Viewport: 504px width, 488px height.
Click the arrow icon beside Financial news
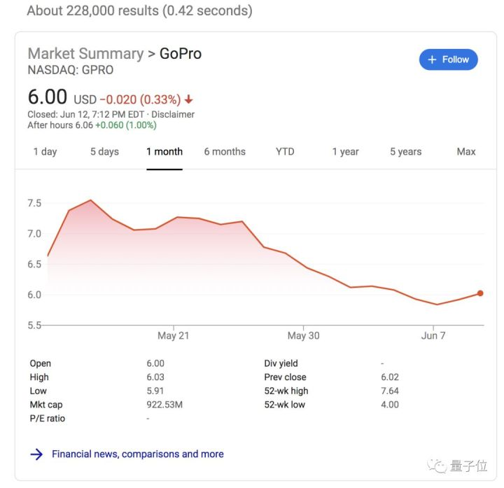[36, 454]
